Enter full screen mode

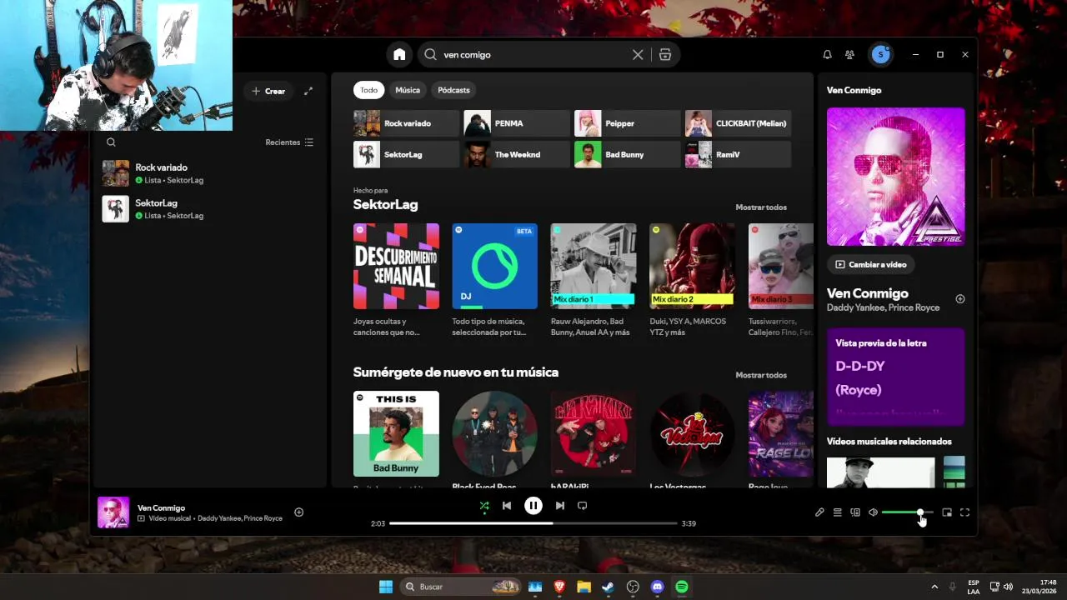[964, 512]
